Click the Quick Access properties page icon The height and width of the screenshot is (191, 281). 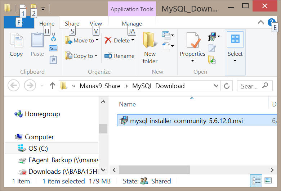23,8
